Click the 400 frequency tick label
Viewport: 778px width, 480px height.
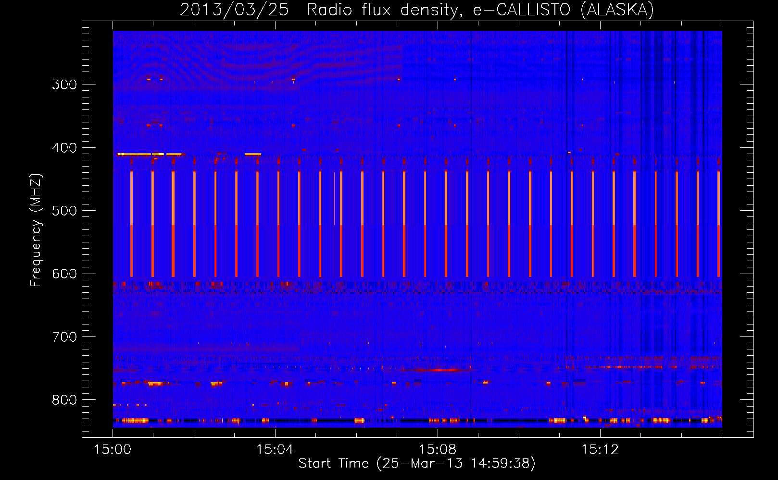(64, 148)
